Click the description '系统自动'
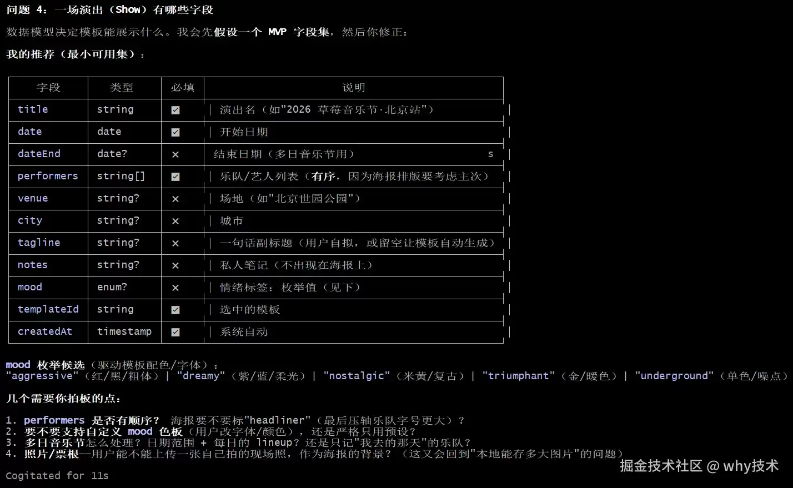This screenshot has height=488, width=793. pyautogui.click(x=244, y=332)
